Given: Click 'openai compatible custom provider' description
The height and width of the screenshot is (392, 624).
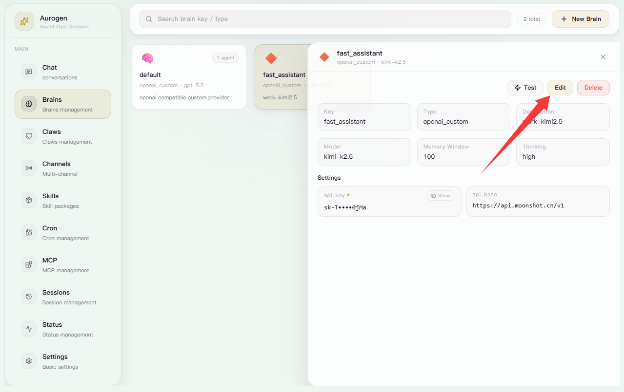Looking at the screenshot, I should [184, 97].
